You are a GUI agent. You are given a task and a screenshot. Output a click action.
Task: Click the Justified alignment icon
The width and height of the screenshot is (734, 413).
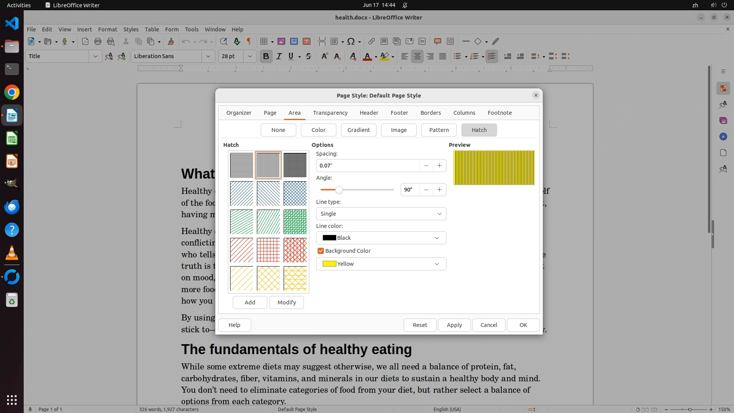pyautogui.click(x=443, y=56)
